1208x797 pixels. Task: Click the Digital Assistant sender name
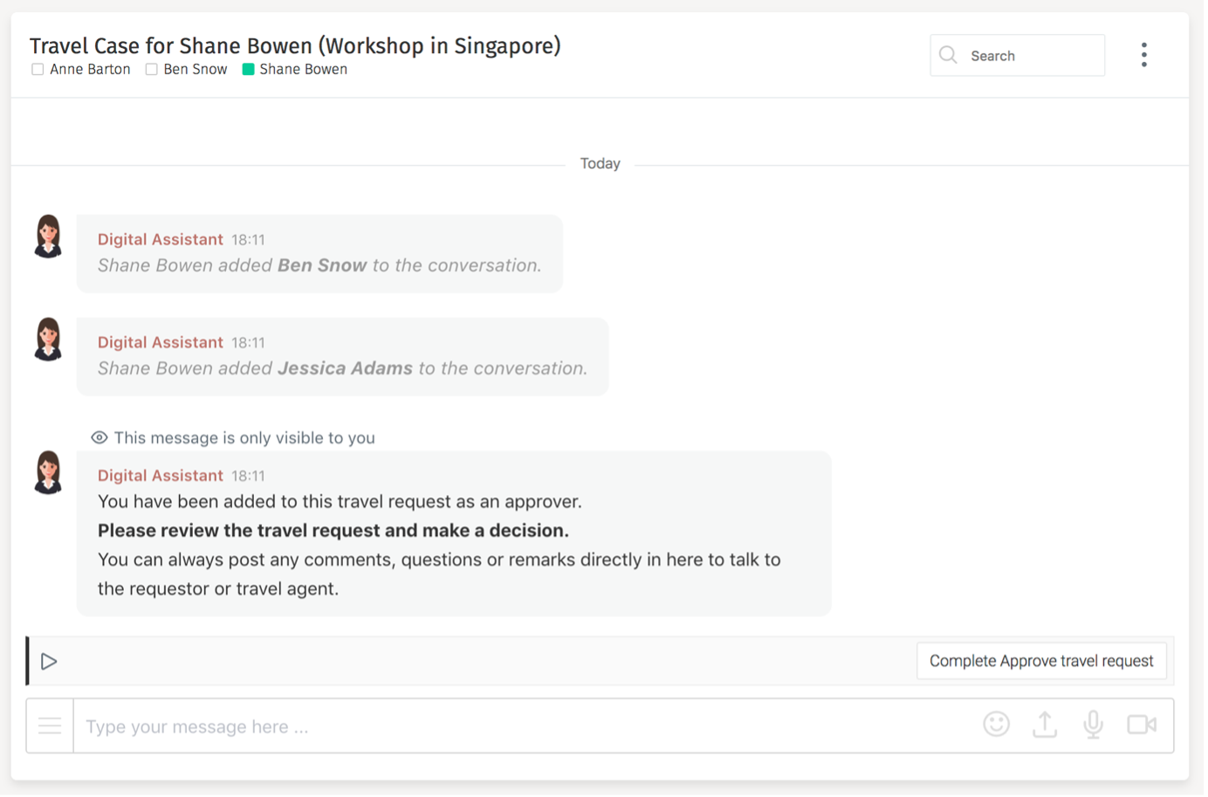point(161,238)
